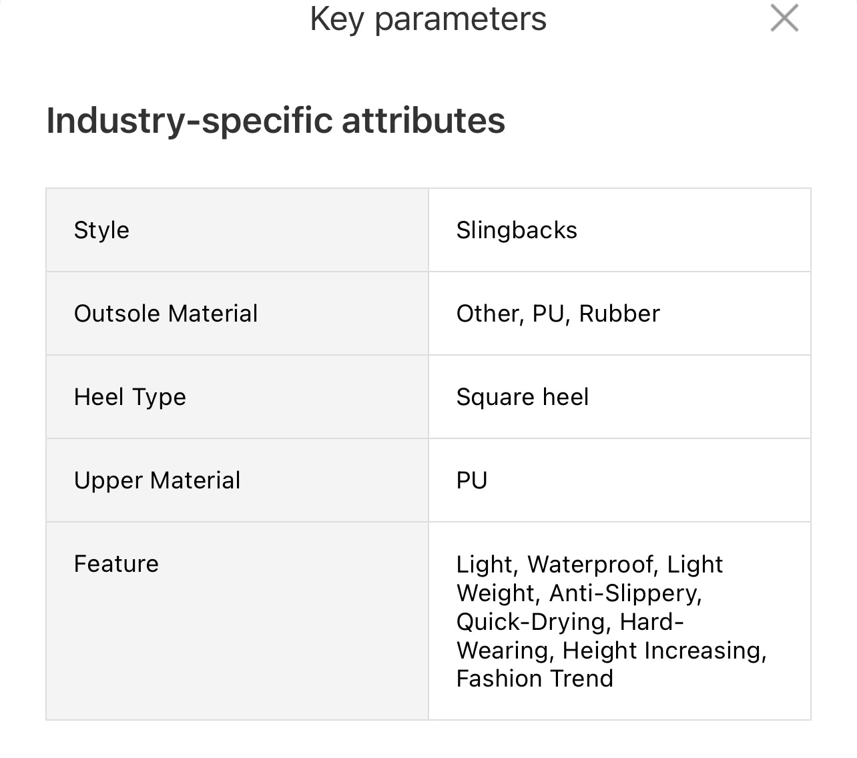This screenshot has height=758, width=857.
Task: Click the word Rubber in outsole value
Action: tap(619, 314)
